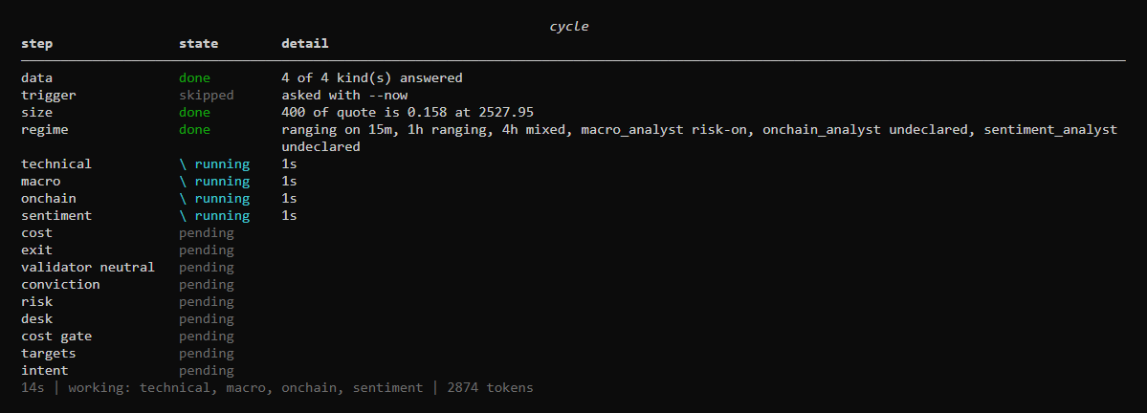Click the 'asked with --now' detail text
This screenshot has height=413, width=1147.
coord(344,95)
